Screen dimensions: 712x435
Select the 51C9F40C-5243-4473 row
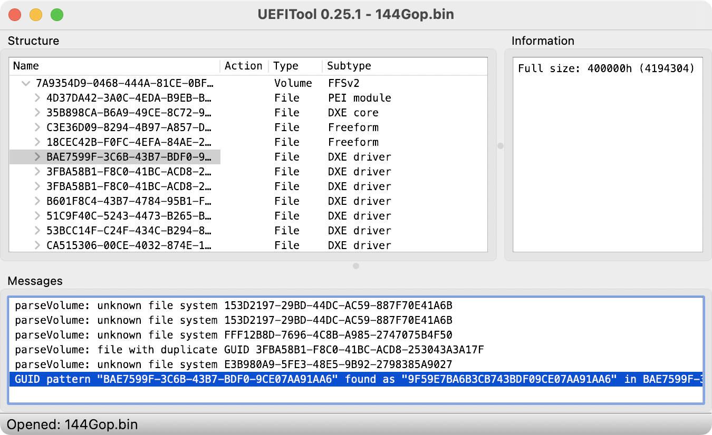coord(248,216)
